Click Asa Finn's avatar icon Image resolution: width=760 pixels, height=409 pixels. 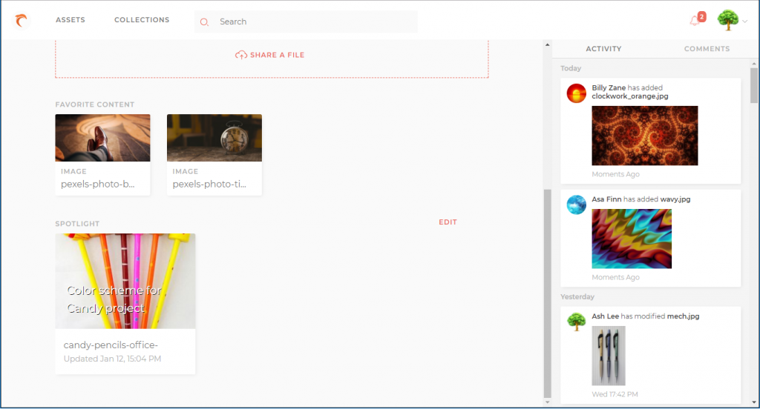[576, 204]
